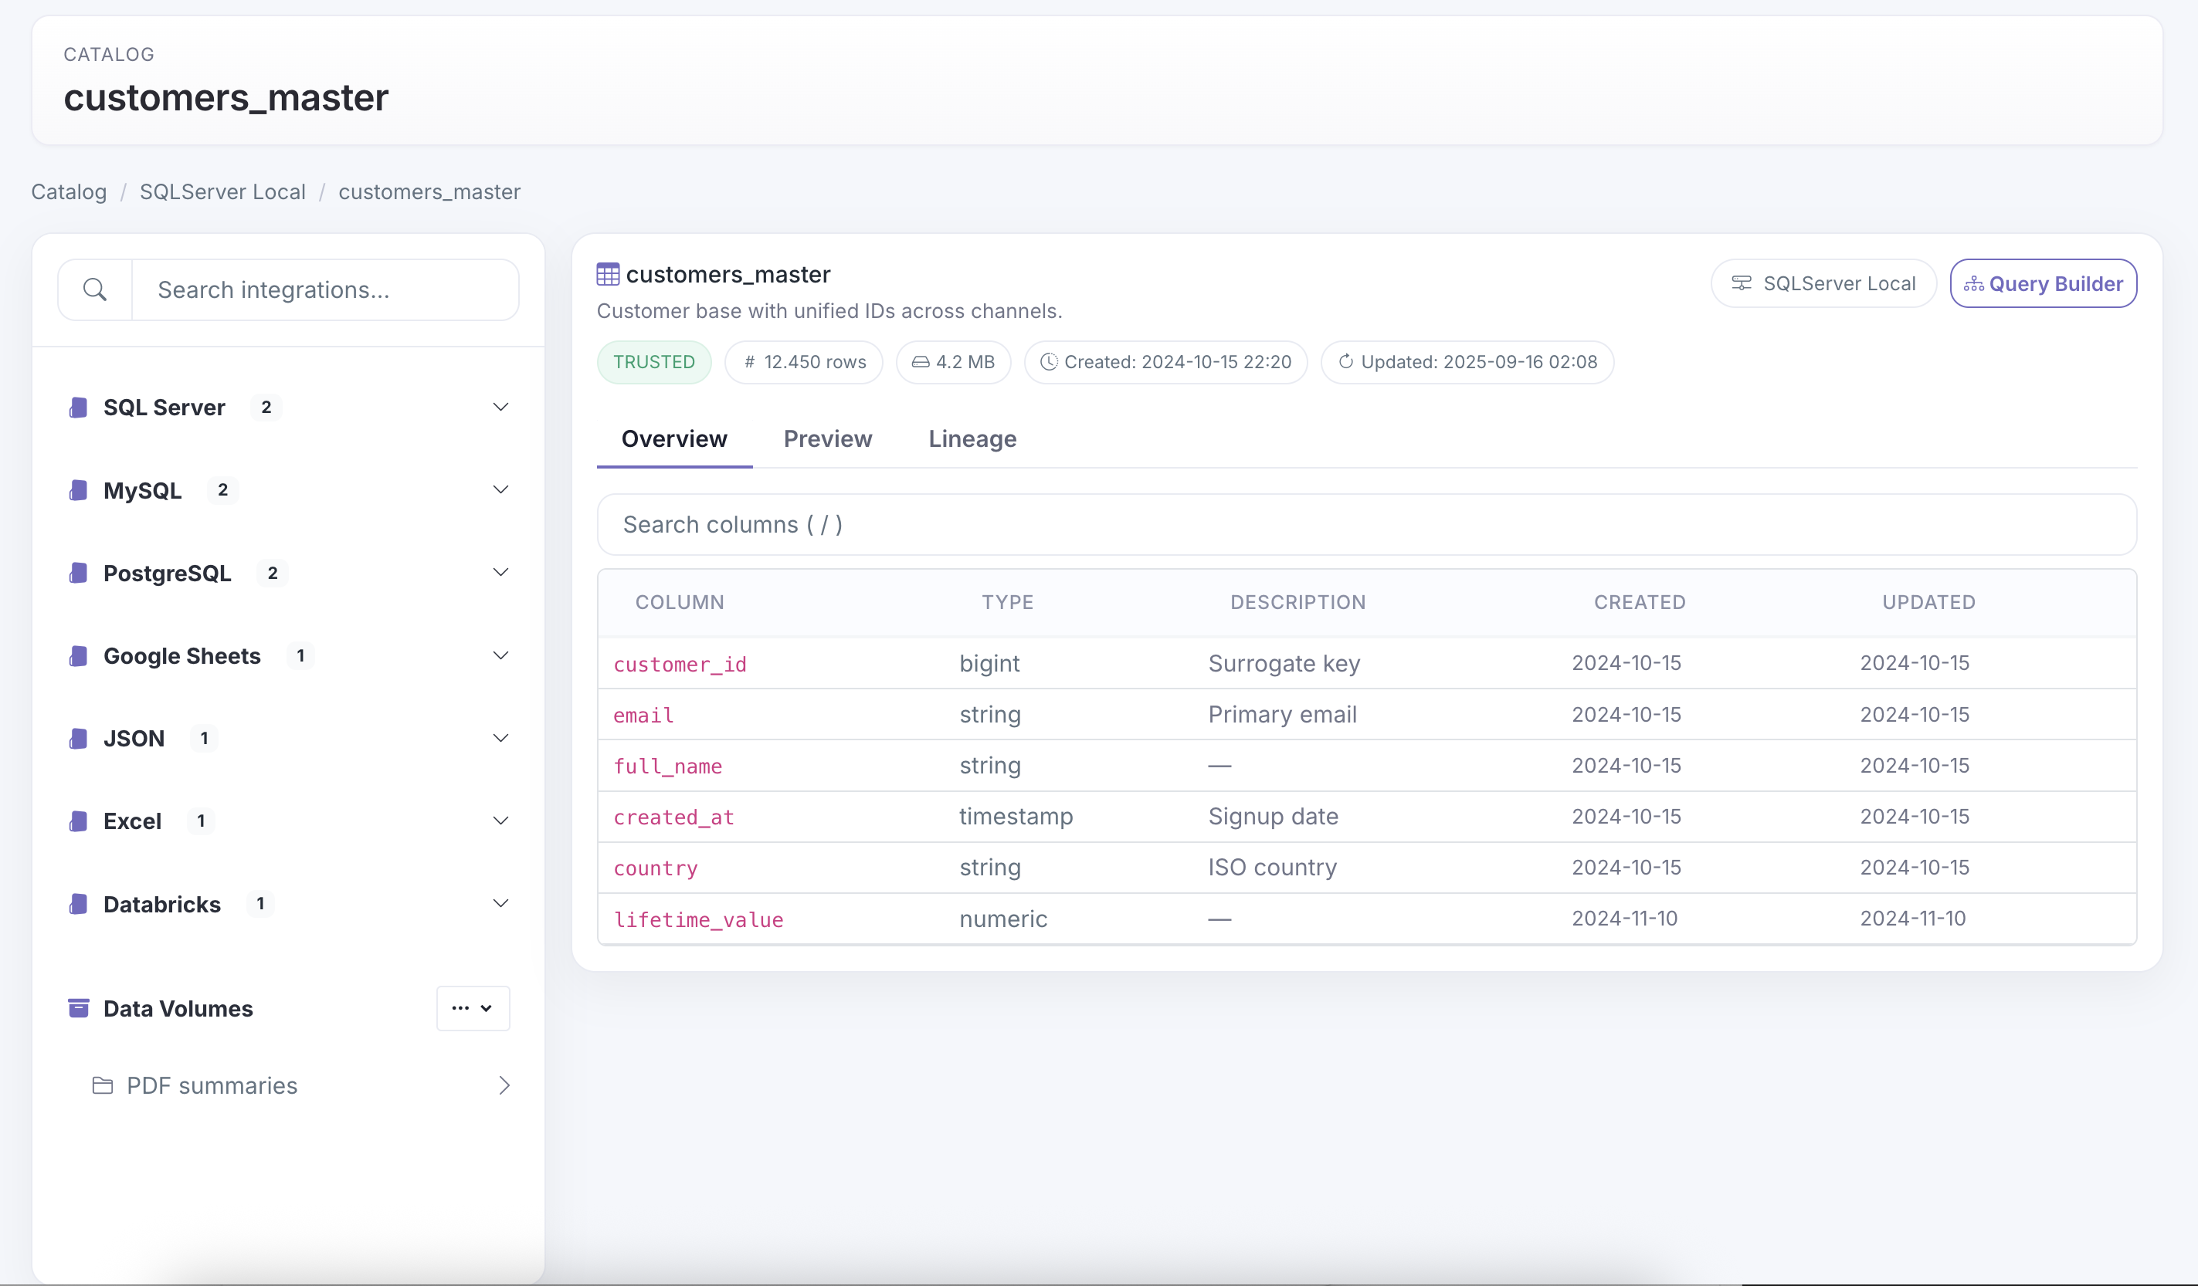The width and height of the screenshot is (2198, 1286).
Task: Go to Catalog in the breadcrumb
Action: point(69,191)
